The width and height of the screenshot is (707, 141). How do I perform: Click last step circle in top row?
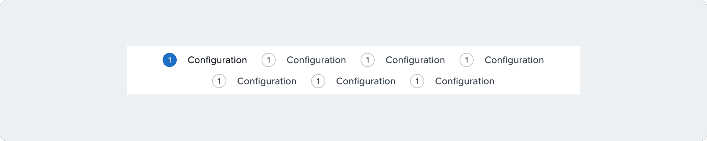(467, 60)
